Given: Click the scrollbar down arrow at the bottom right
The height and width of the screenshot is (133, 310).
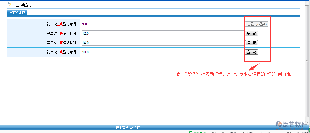Looking at the screenshot, I should click(307, 123).
